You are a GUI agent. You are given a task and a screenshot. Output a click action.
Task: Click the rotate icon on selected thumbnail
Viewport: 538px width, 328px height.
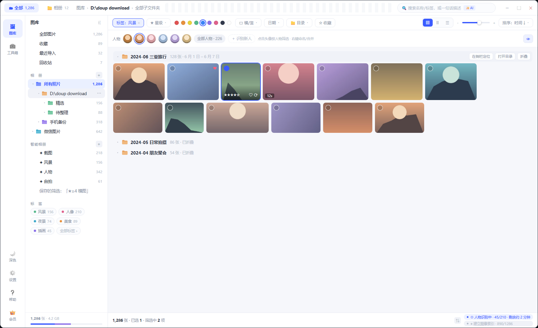click(x=256, y=95)
